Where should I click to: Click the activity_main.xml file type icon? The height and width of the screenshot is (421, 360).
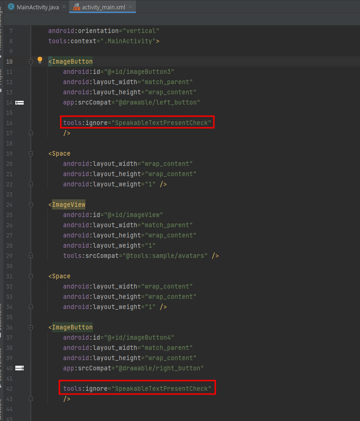[77, 7]
